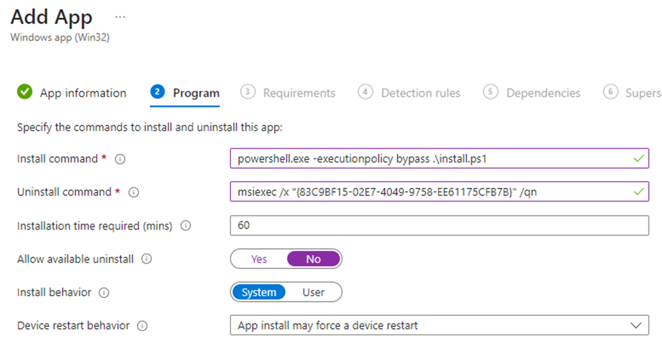Click green checkmark icon for App information
Viewport: 662px width, 348px height.
(25, 93)
